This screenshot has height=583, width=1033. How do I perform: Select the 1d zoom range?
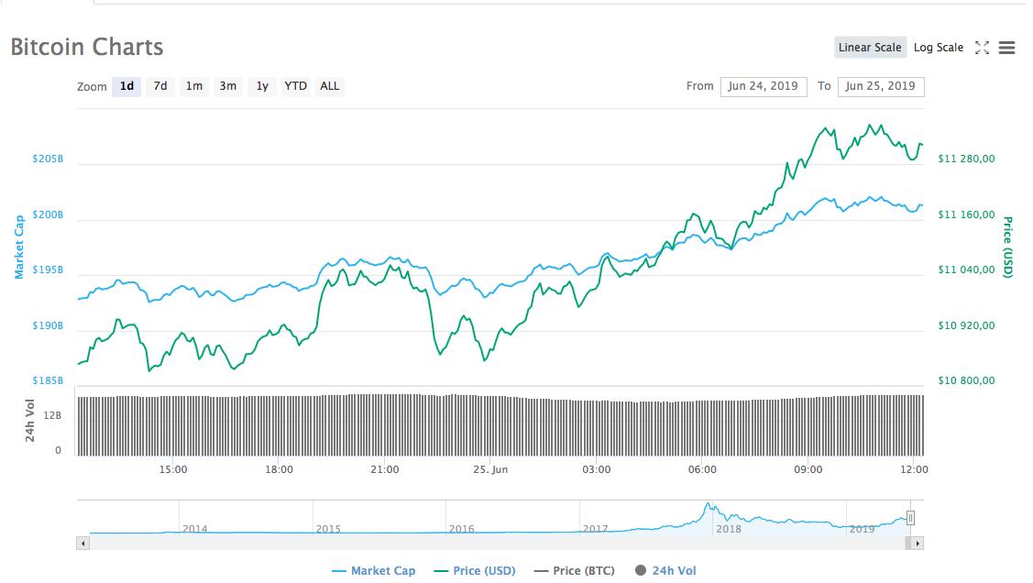pyautogui.click(x=126, y=86)
